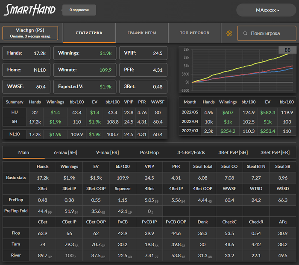Select the Main stats tab
Viewport: 299px width, 265px height.
coord(23,152)
